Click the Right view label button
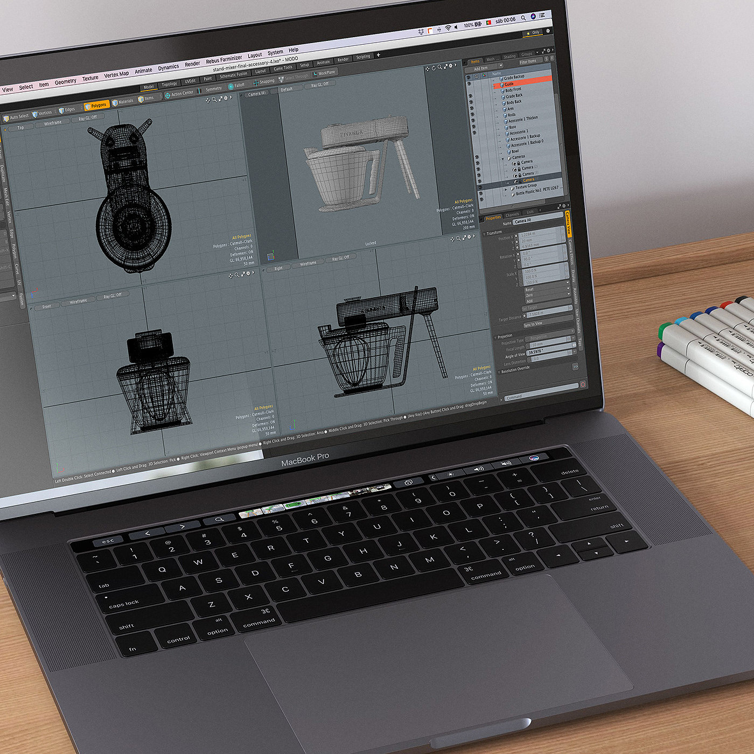 coord(278,268)
